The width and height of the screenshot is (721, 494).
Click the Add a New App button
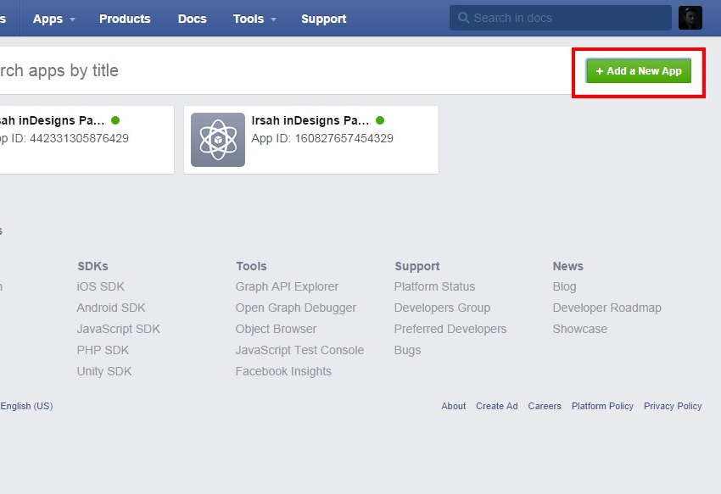pyautogui.click(x=638, y=71)
